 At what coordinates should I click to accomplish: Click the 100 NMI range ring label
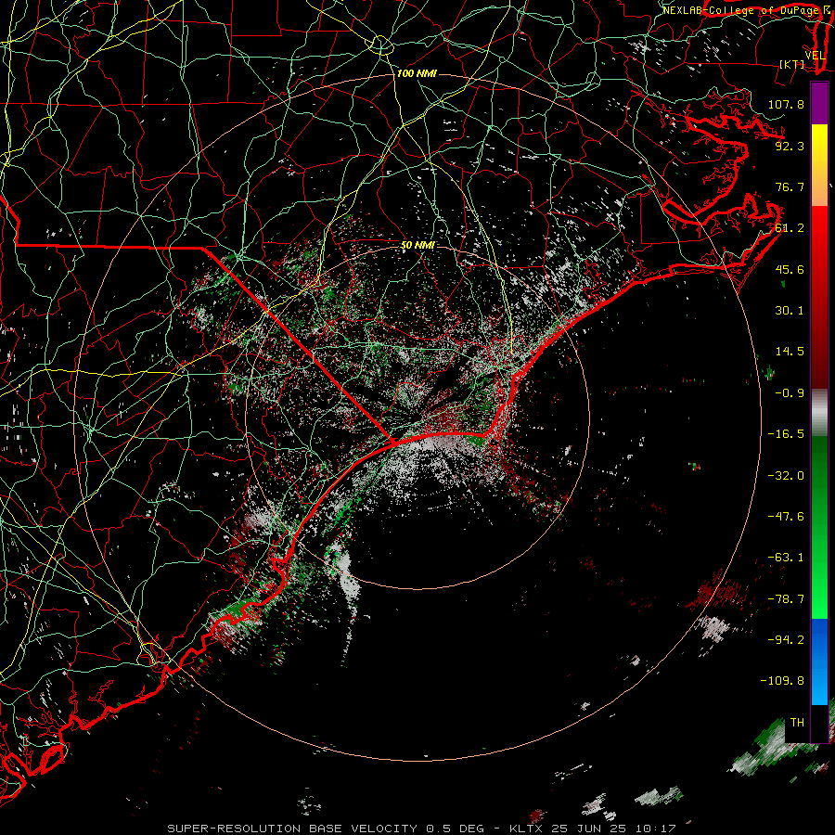click(417, 73)
